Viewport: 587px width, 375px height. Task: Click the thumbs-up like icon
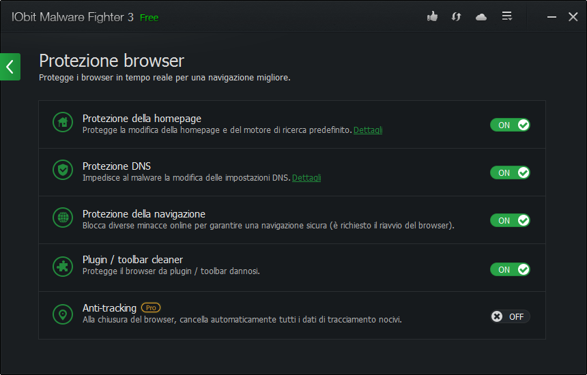(432, 16)
